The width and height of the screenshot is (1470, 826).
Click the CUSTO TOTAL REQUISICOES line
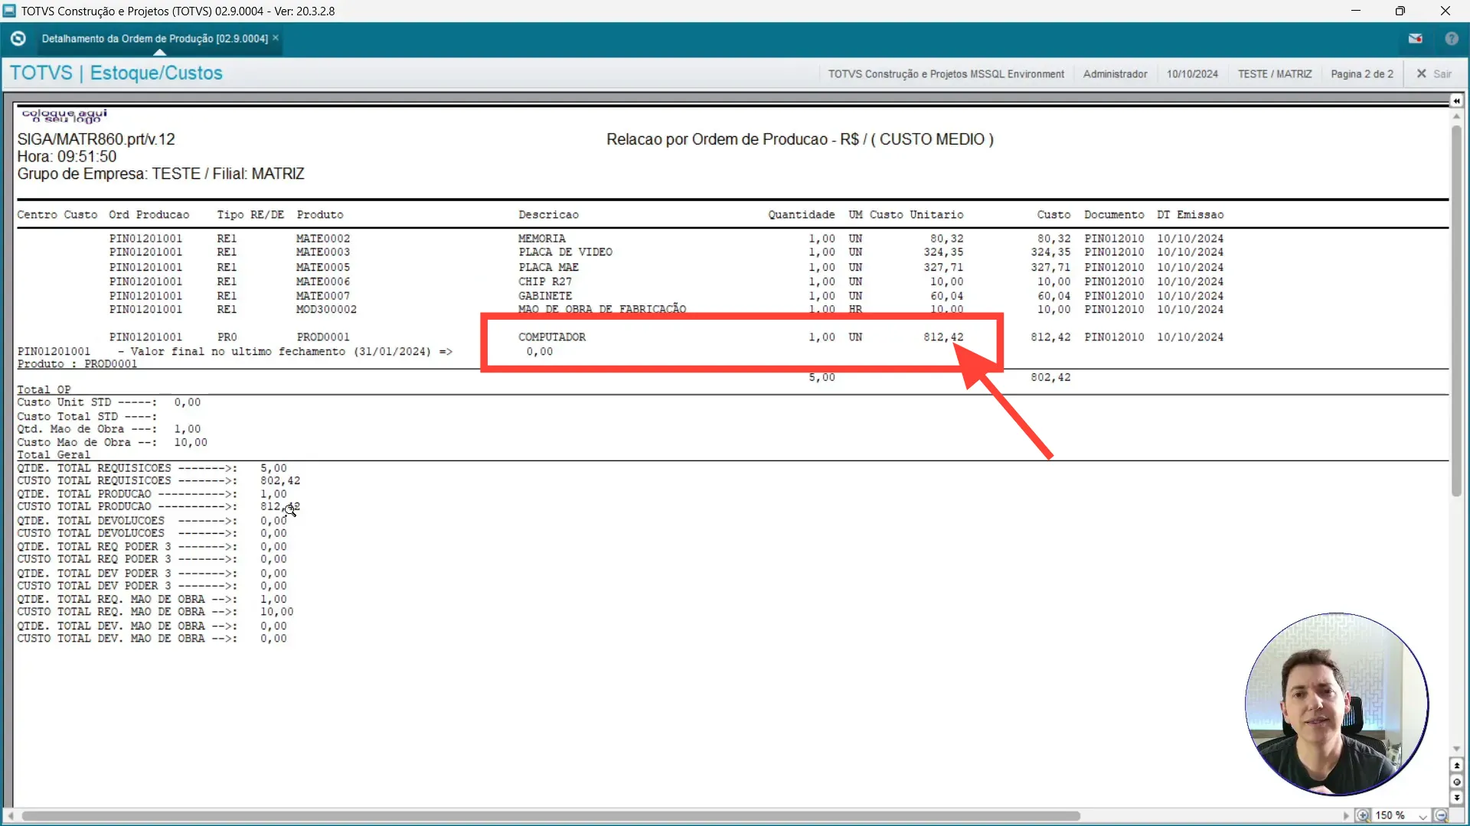tap(158, 481)
